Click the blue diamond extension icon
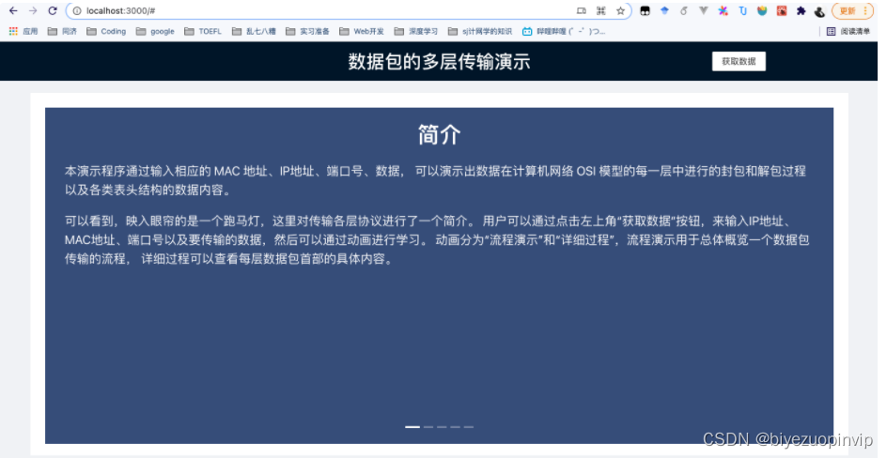The image size is (887, 458). (664, 10)
